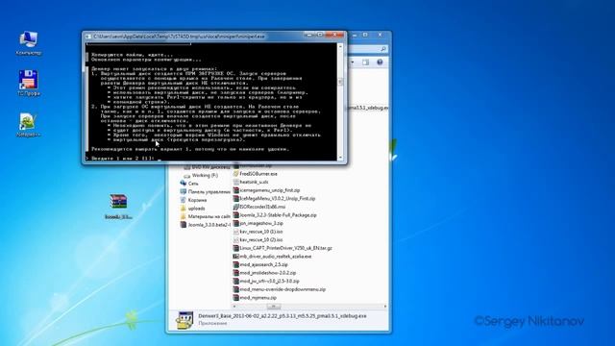
Task: Select mod_ajaxsearch_2.5.zip archive icon
Action: click(235, 264)
